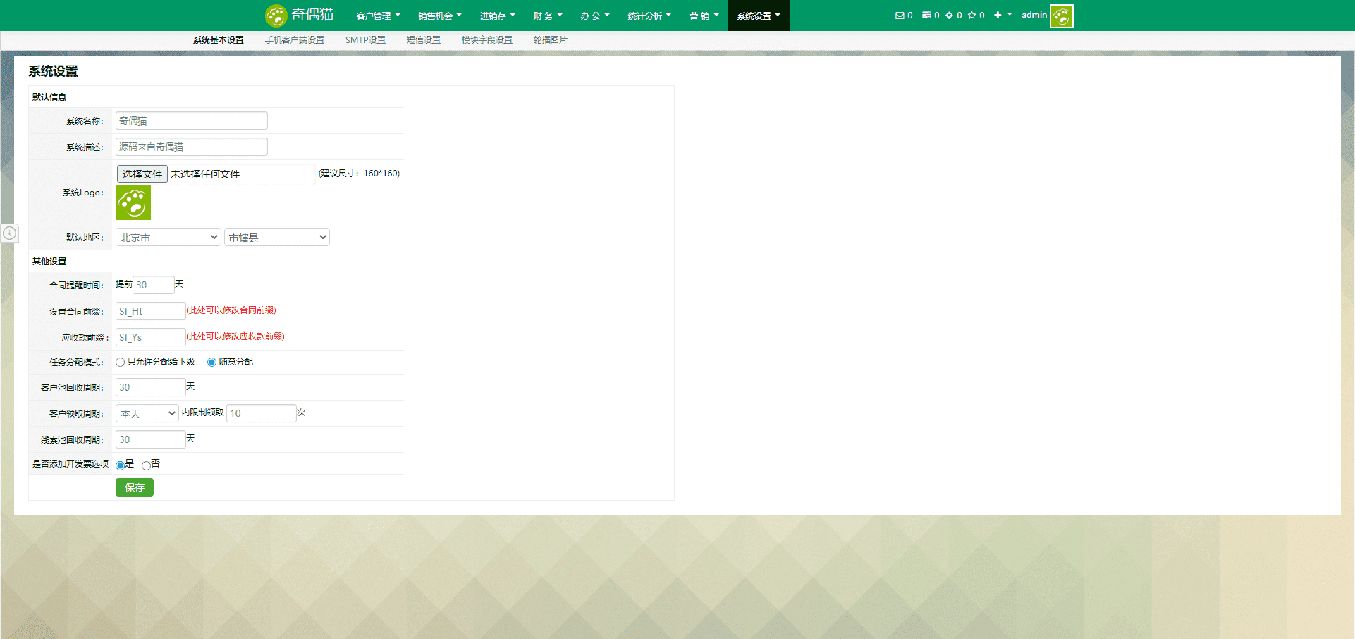The height and width of the screenshot is (639, 1355).
Task: Click the 奇偶猫 logo in the top bar
Action: 300,15
